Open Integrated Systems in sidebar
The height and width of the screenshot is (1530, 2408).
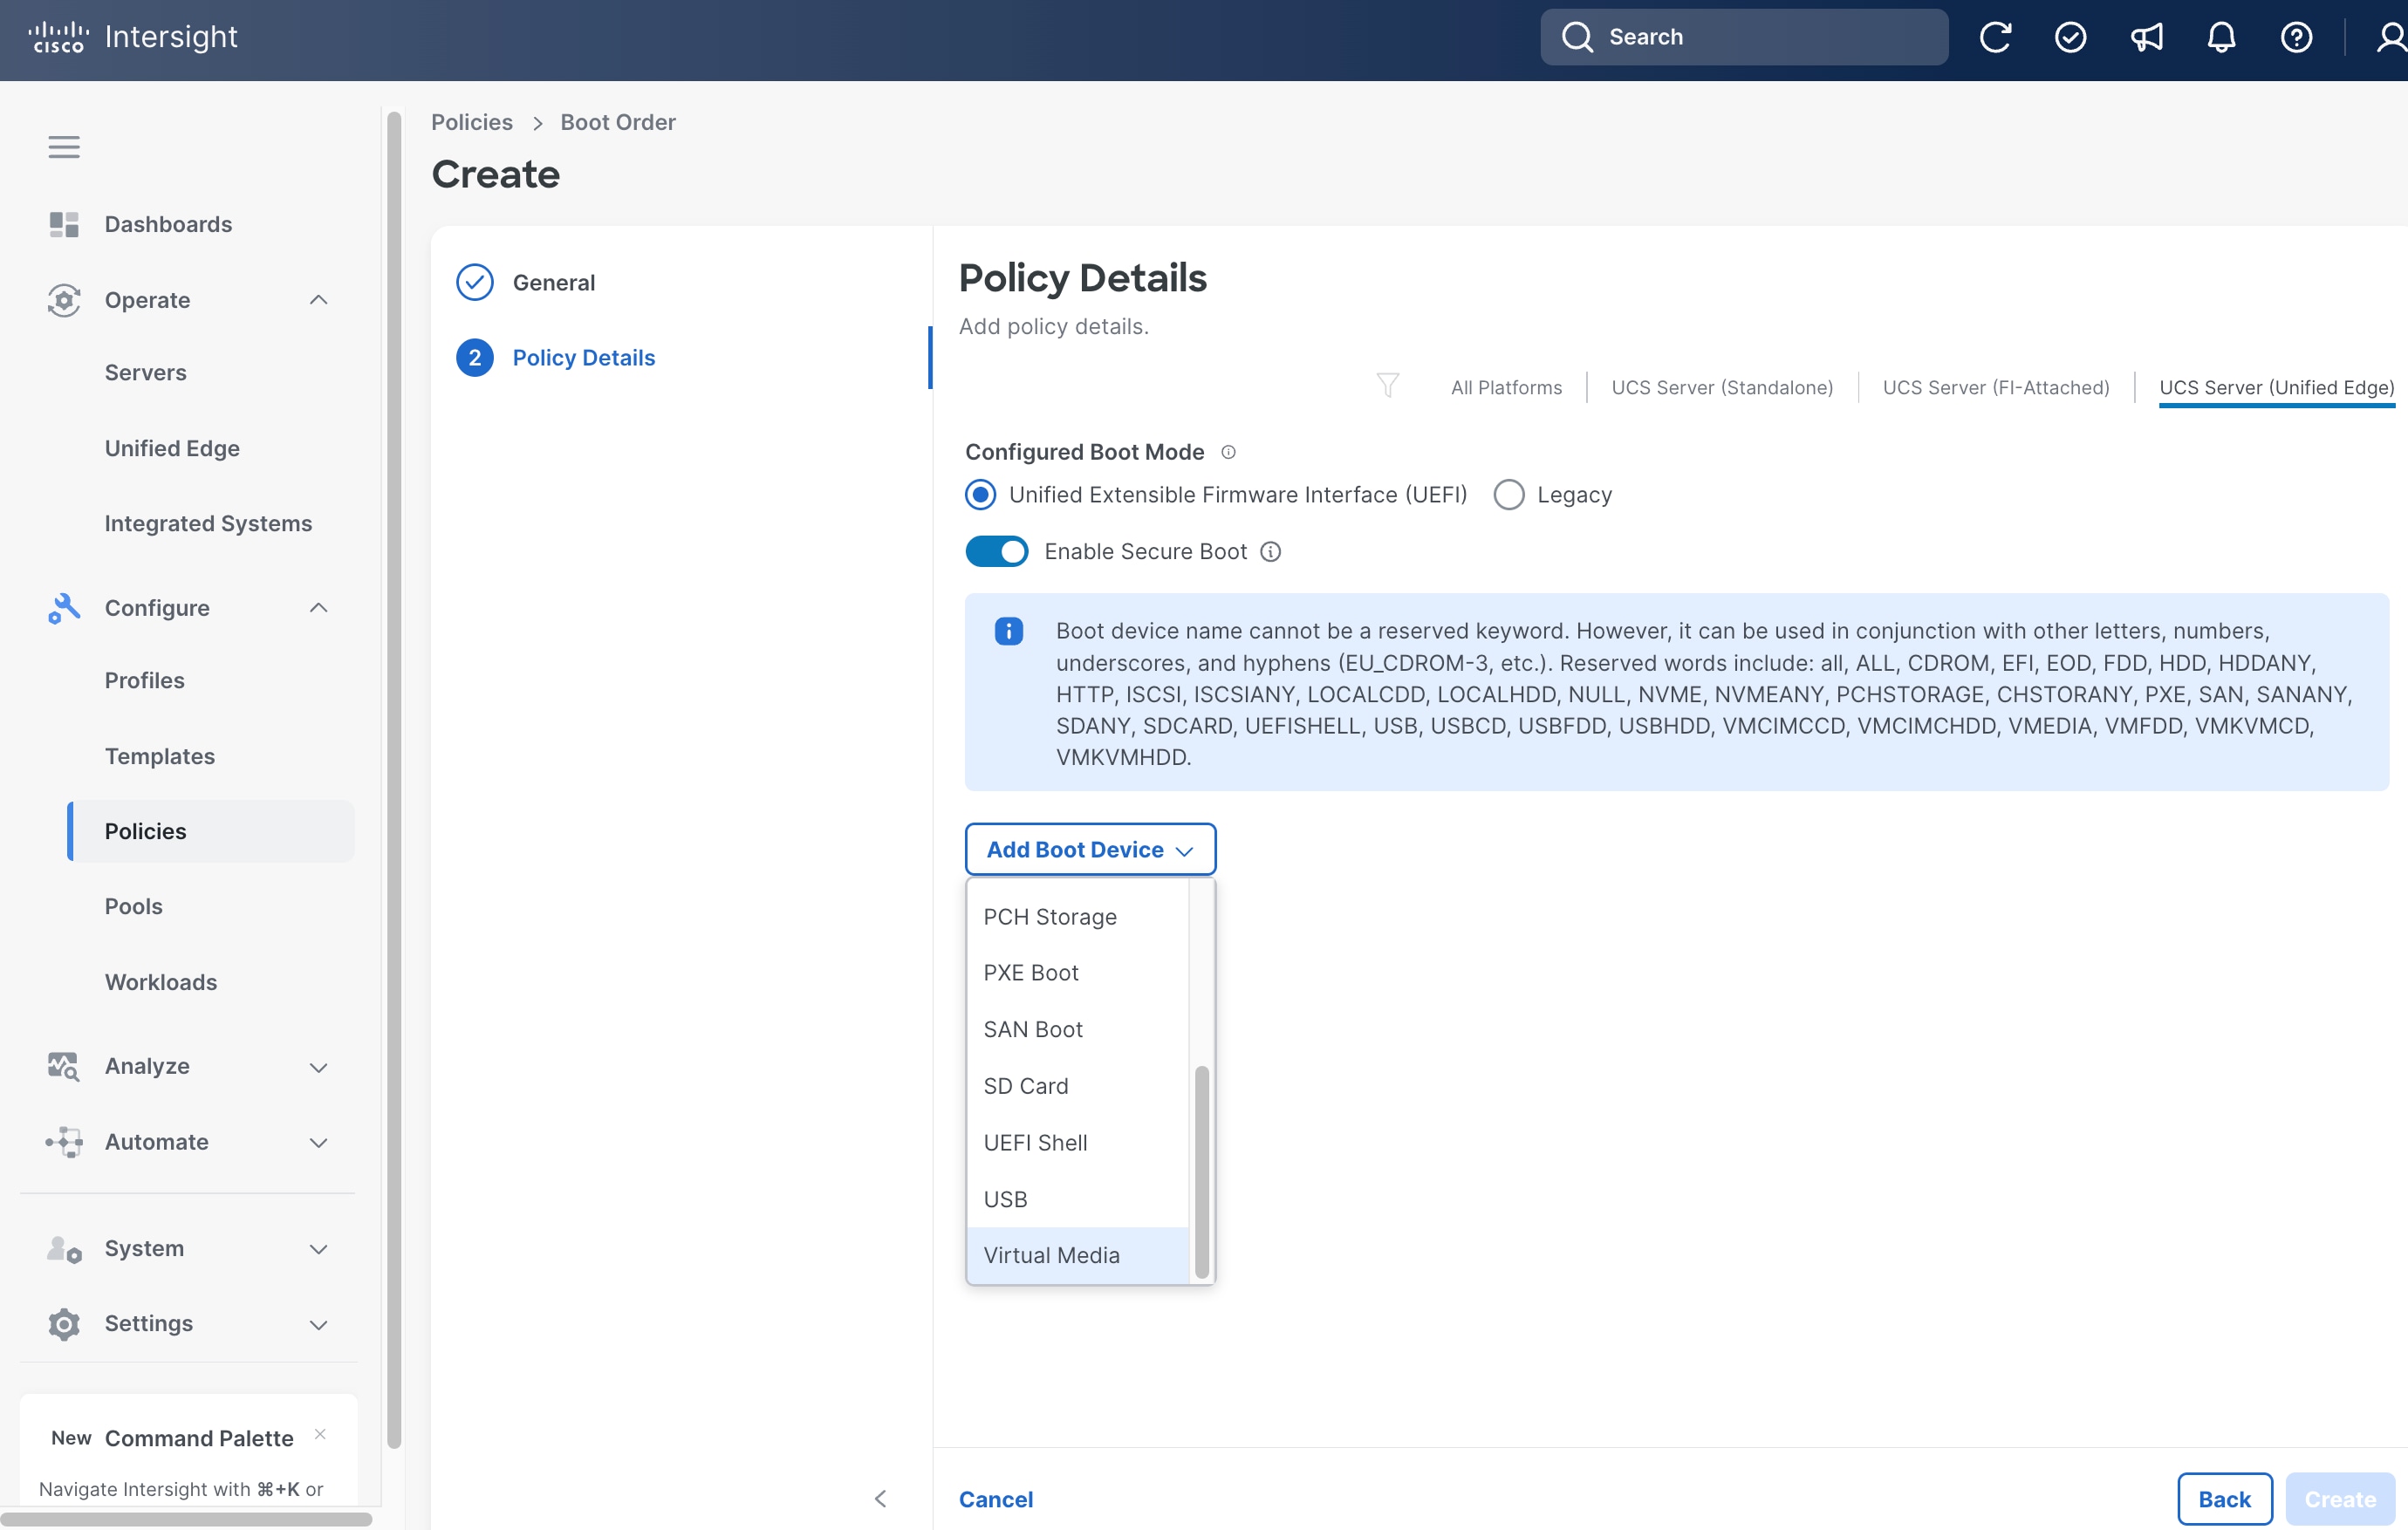point(208,523)
